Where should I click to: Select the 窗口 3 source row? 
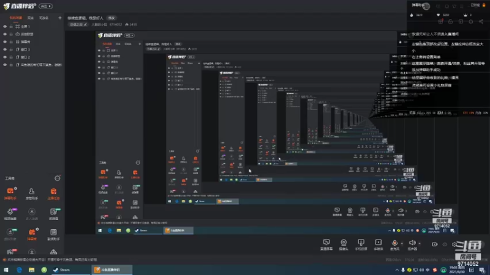[x=32, y=50]
